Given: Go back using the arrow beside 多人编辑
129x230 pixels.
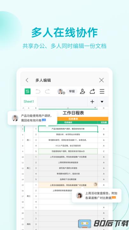Looking at the screenshot, I should [x=27, y=80].
